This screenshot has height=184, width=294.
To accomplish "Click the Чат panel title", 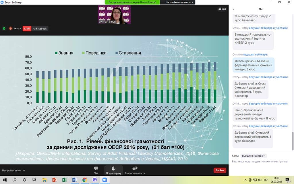I will [x=261, y=9].
